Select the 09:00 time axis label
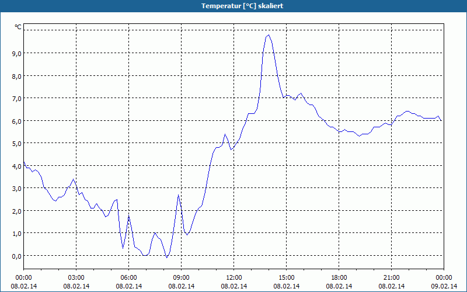The height and width of the screenshot is (292, 467). click(x=182, y=278)
